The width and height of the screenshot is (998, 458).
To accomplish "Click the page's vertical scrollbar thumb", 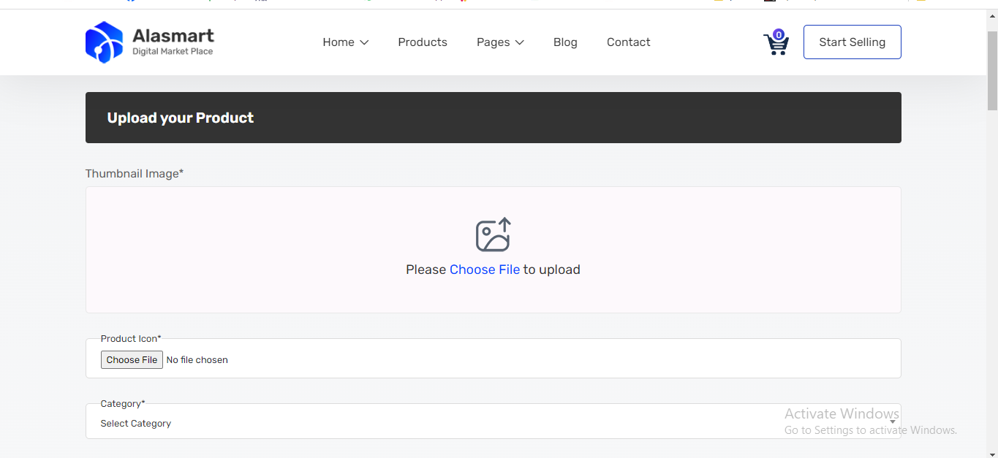I will tap(992, 71).
